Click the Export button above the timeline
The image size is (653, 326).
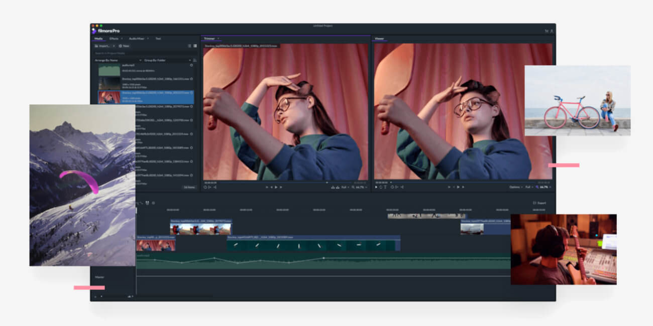[x=540, y=203]
